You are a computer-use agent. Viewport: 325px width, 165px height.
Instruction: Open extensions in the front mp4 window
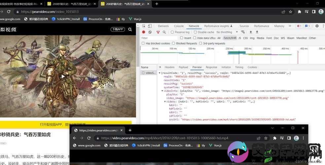point(275,138)
